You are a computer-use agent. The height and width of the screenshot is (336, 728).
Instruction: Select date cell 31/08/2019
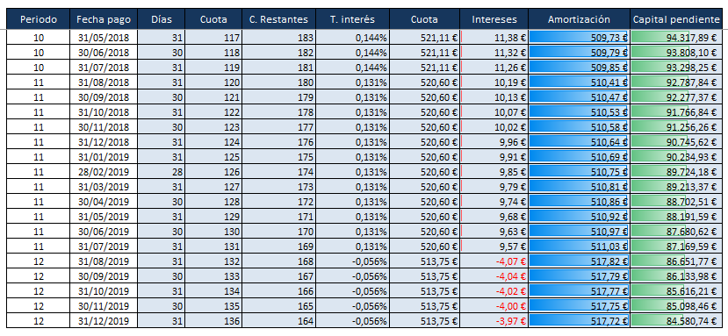click(x=104, y=261)
